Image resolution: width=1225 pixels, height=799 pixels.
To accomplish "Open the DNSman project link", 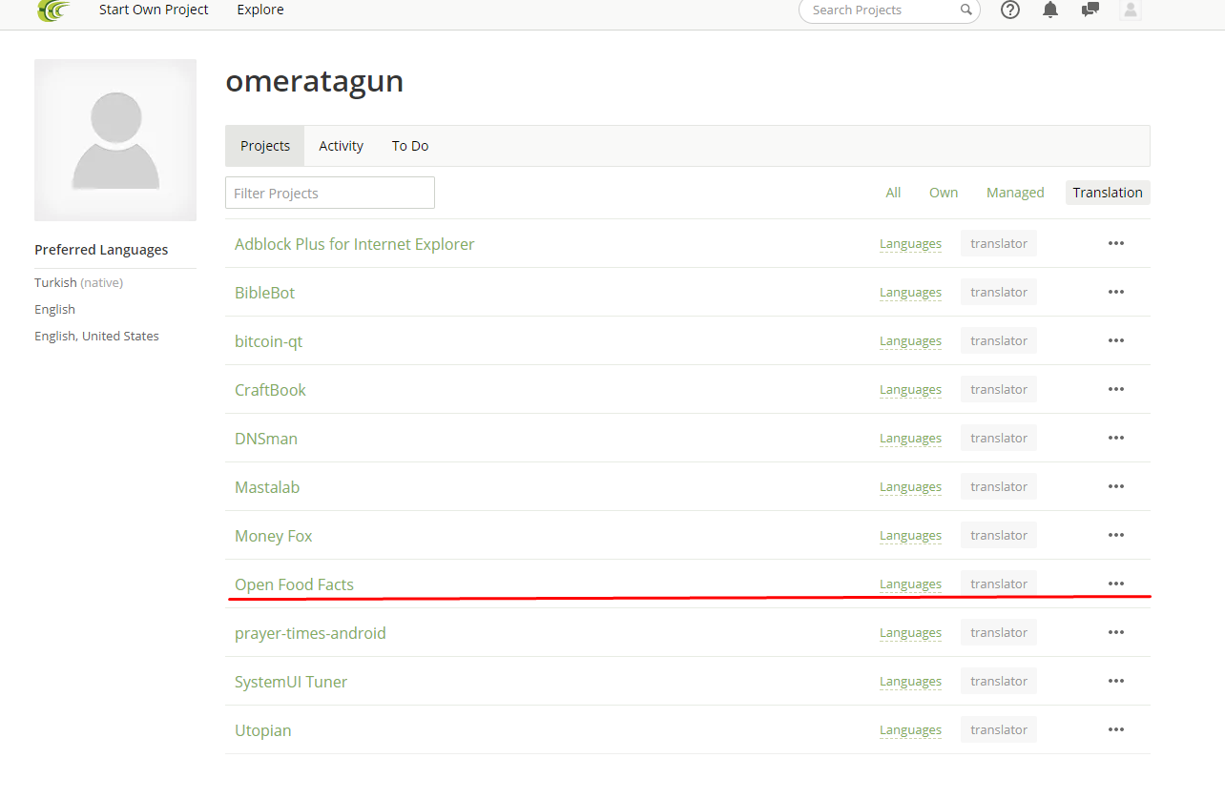I will point(266,439).
